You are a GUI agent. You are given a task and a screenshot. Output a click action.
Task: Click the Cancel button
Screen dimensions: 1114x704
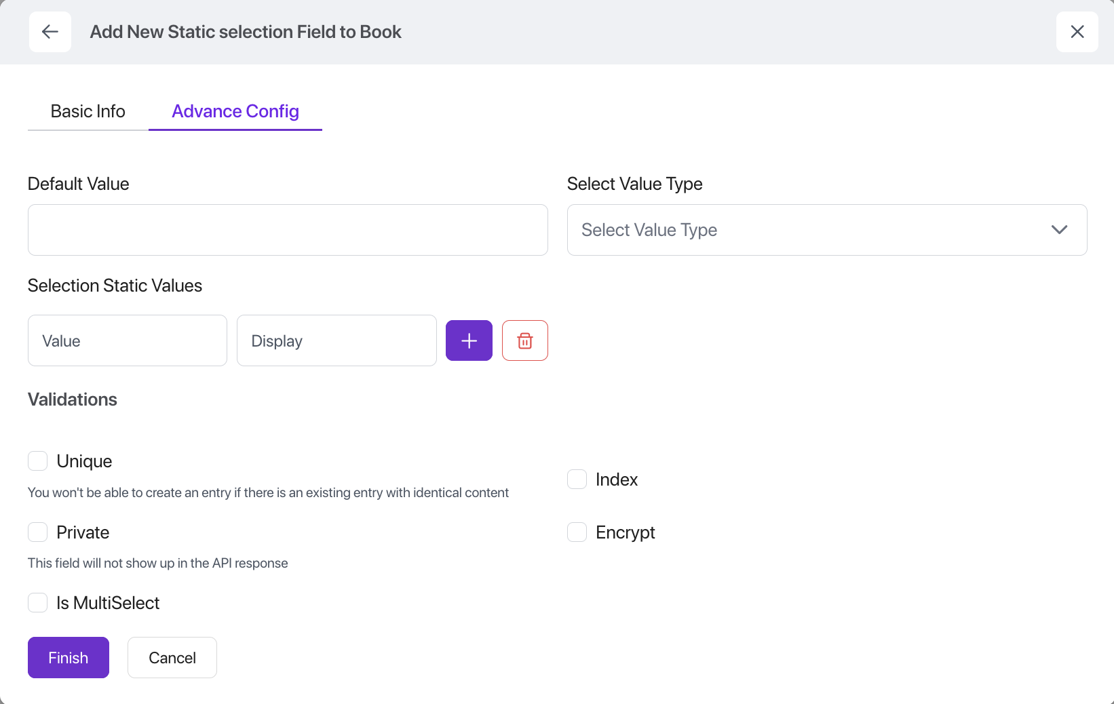click(172, 657)
